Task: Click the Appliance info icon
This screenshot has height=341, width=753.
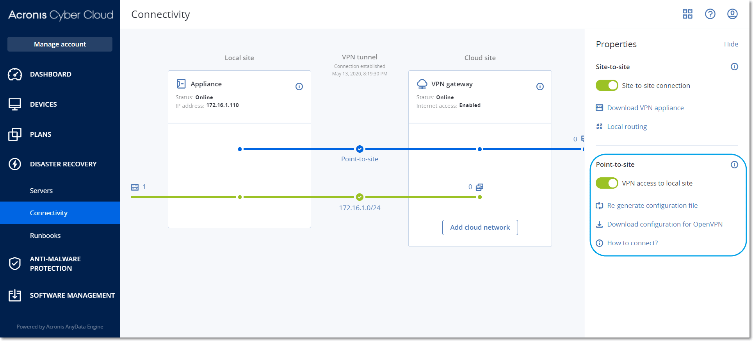Action: pos(299,86)
